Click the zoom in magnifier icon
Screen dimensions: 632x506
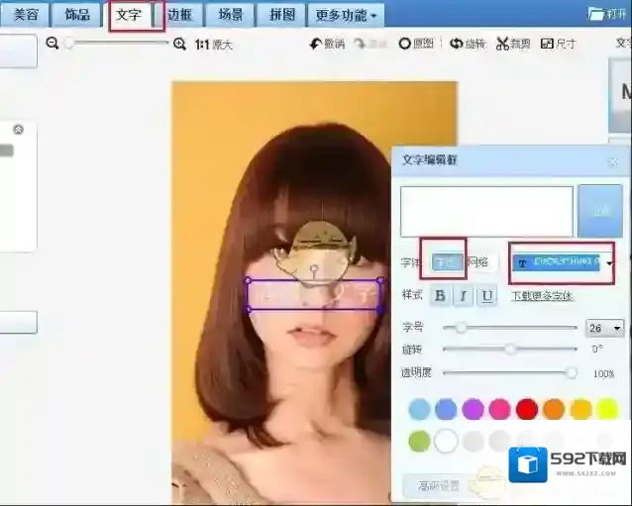coord(179,44)
